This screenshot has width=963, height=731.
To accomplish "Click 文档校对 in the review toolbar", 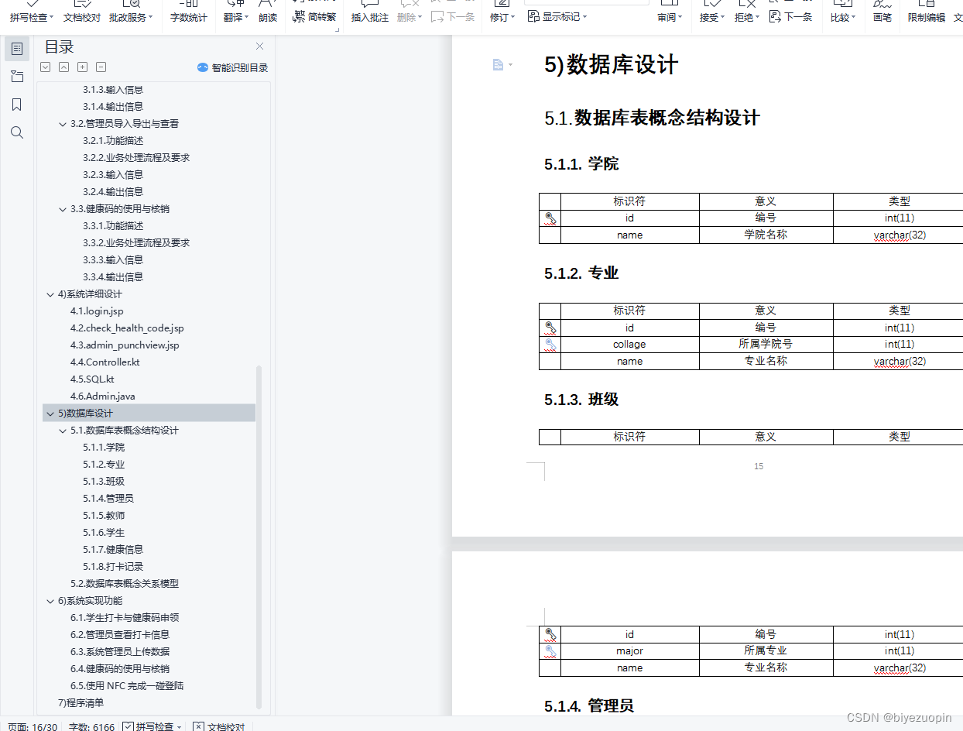I will pyautogui.click(x=82, y=17).
